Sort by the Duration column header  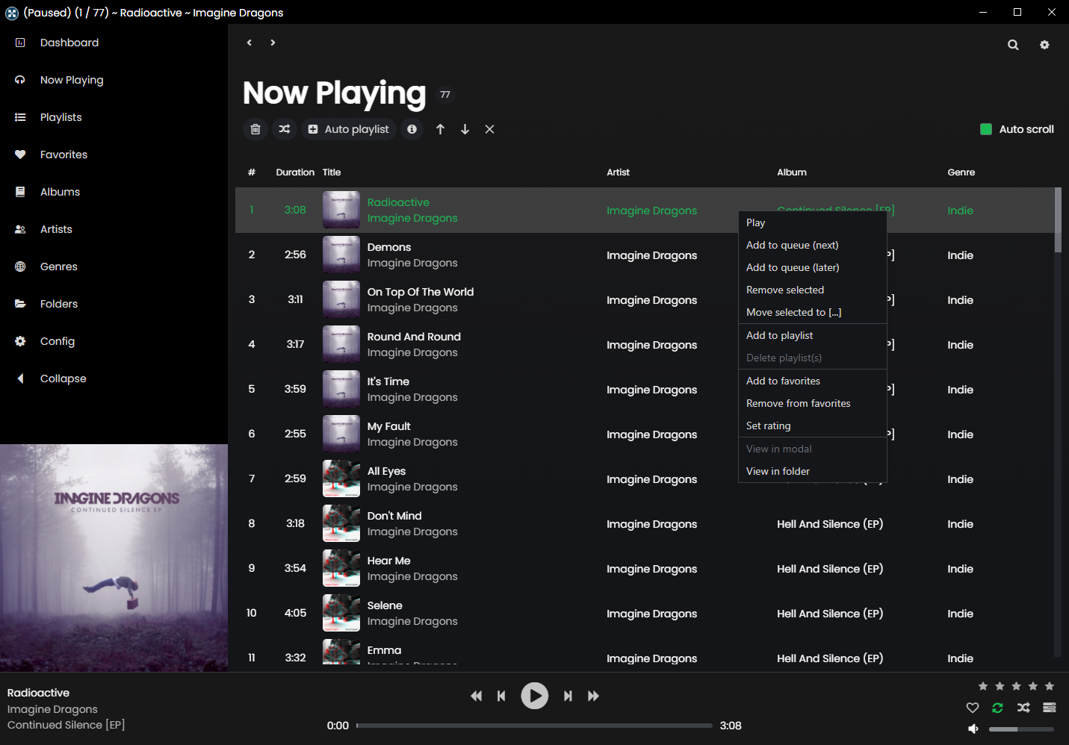tap(295, 172)
